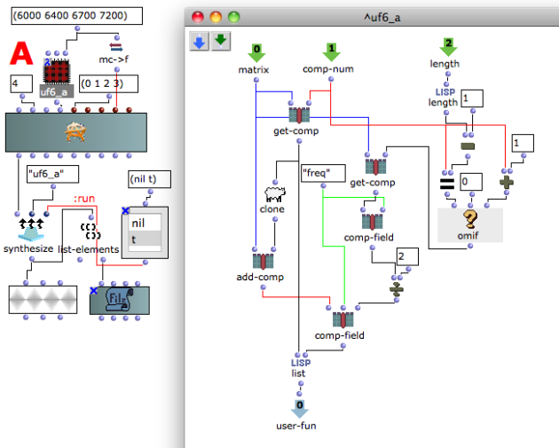Select the File box icon
The height and width of the screenshot is (448, 559).
pyautogui.click(x=120, y=301)
